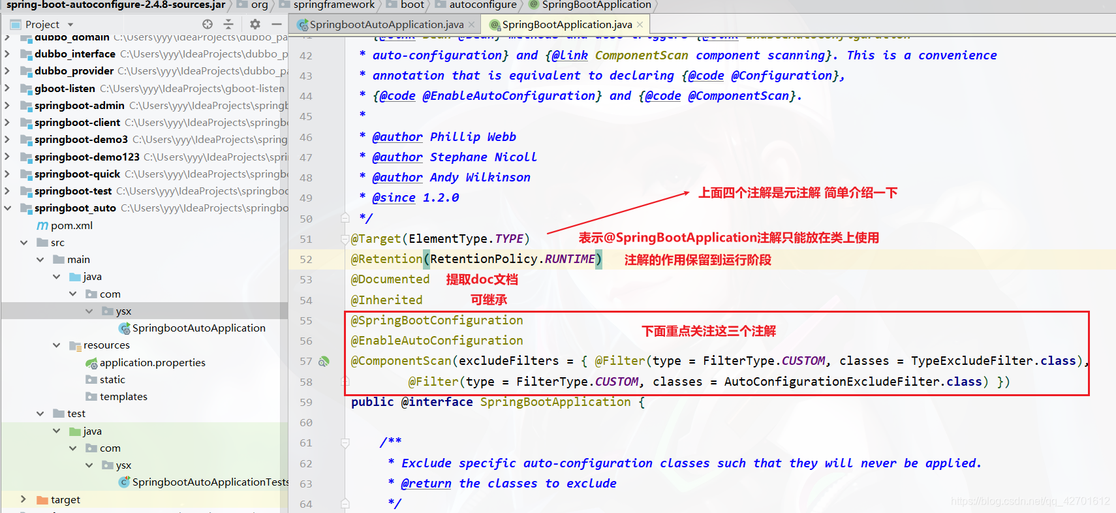Click the fold marker on line 51

click(x=345, y=239)
